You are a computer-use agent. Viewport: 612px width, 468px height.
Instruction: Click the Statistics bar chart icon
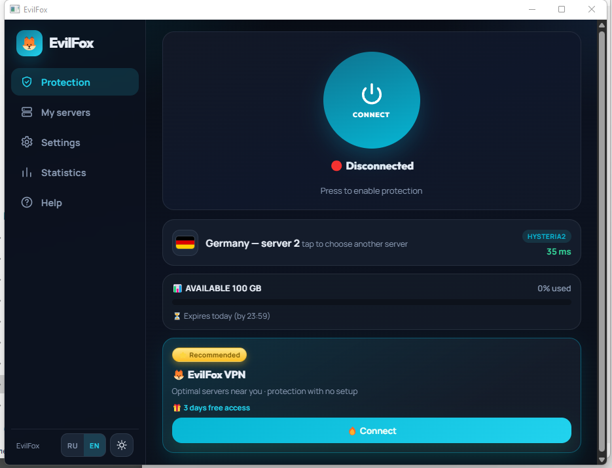point(27,172)
